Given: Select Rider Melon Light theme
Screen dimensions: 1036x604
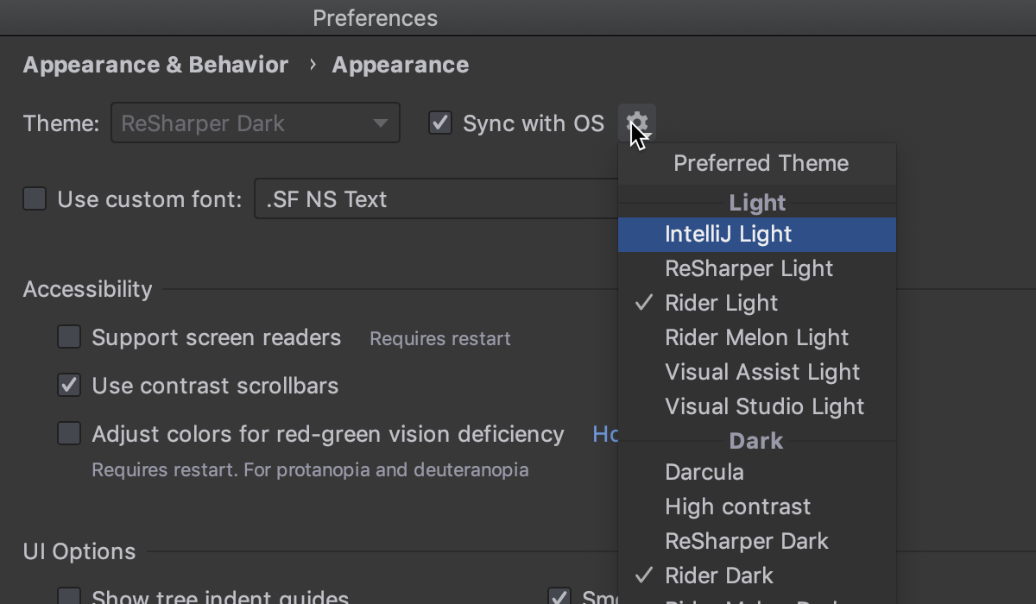Looking at the screenshot, I should pos(757,337).
